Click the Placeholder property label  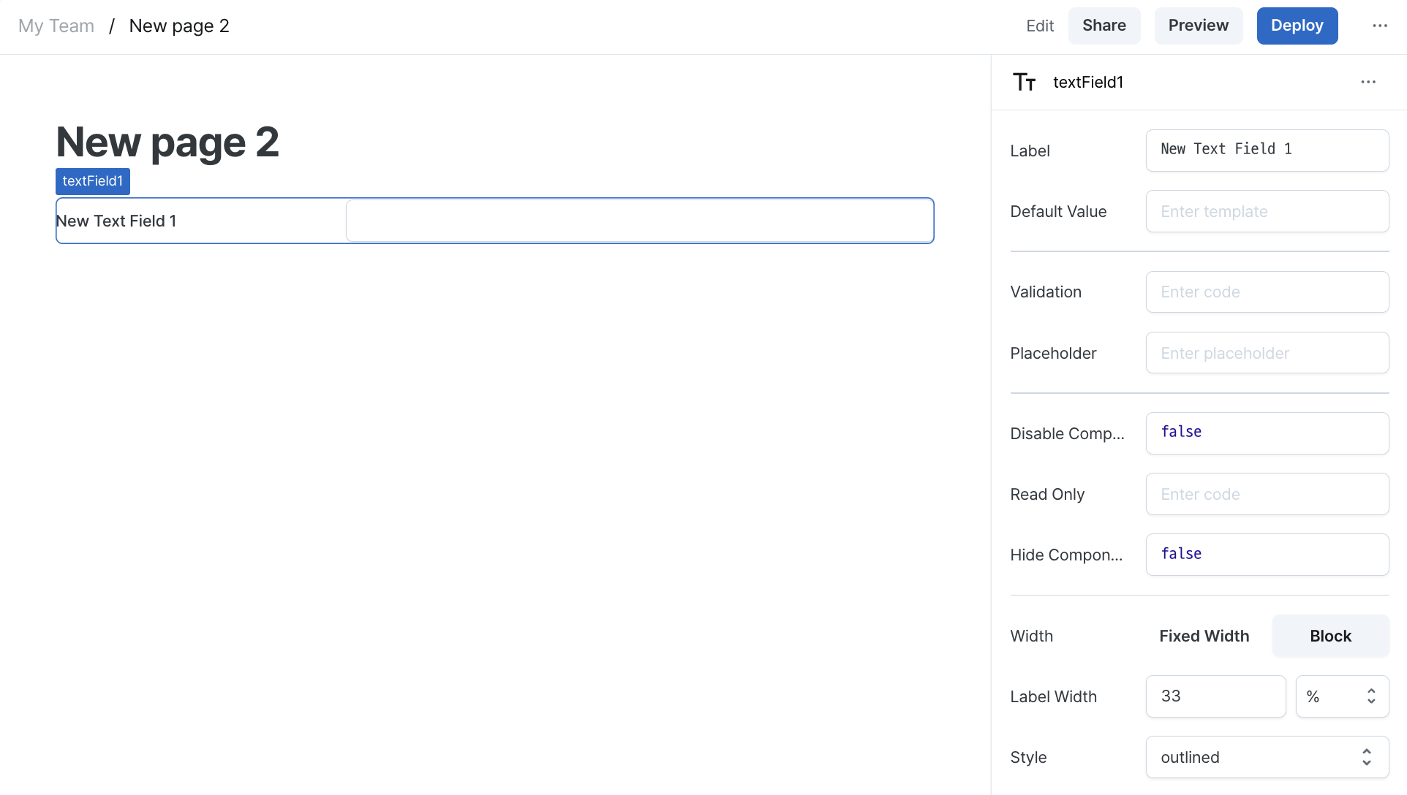point(1053,354)
